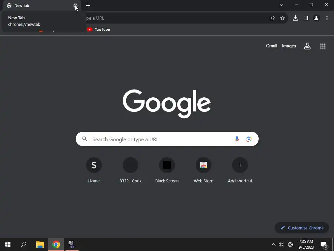Start voice search with microphone icon

click(x=237, y=139)
